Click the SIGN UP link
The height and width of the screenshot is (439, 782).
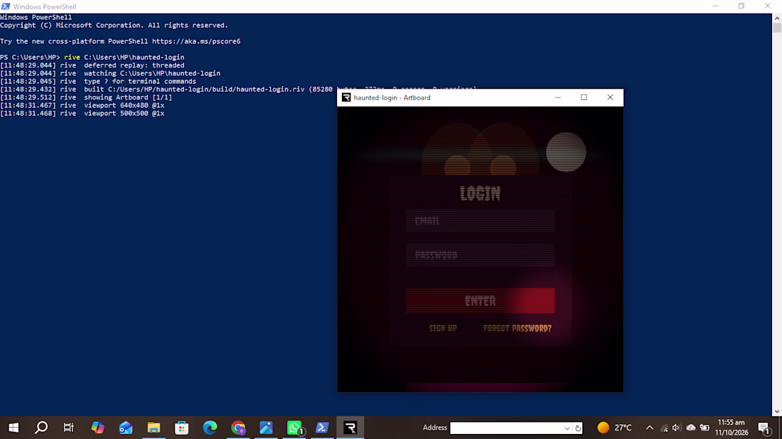(x=443, y=328)
